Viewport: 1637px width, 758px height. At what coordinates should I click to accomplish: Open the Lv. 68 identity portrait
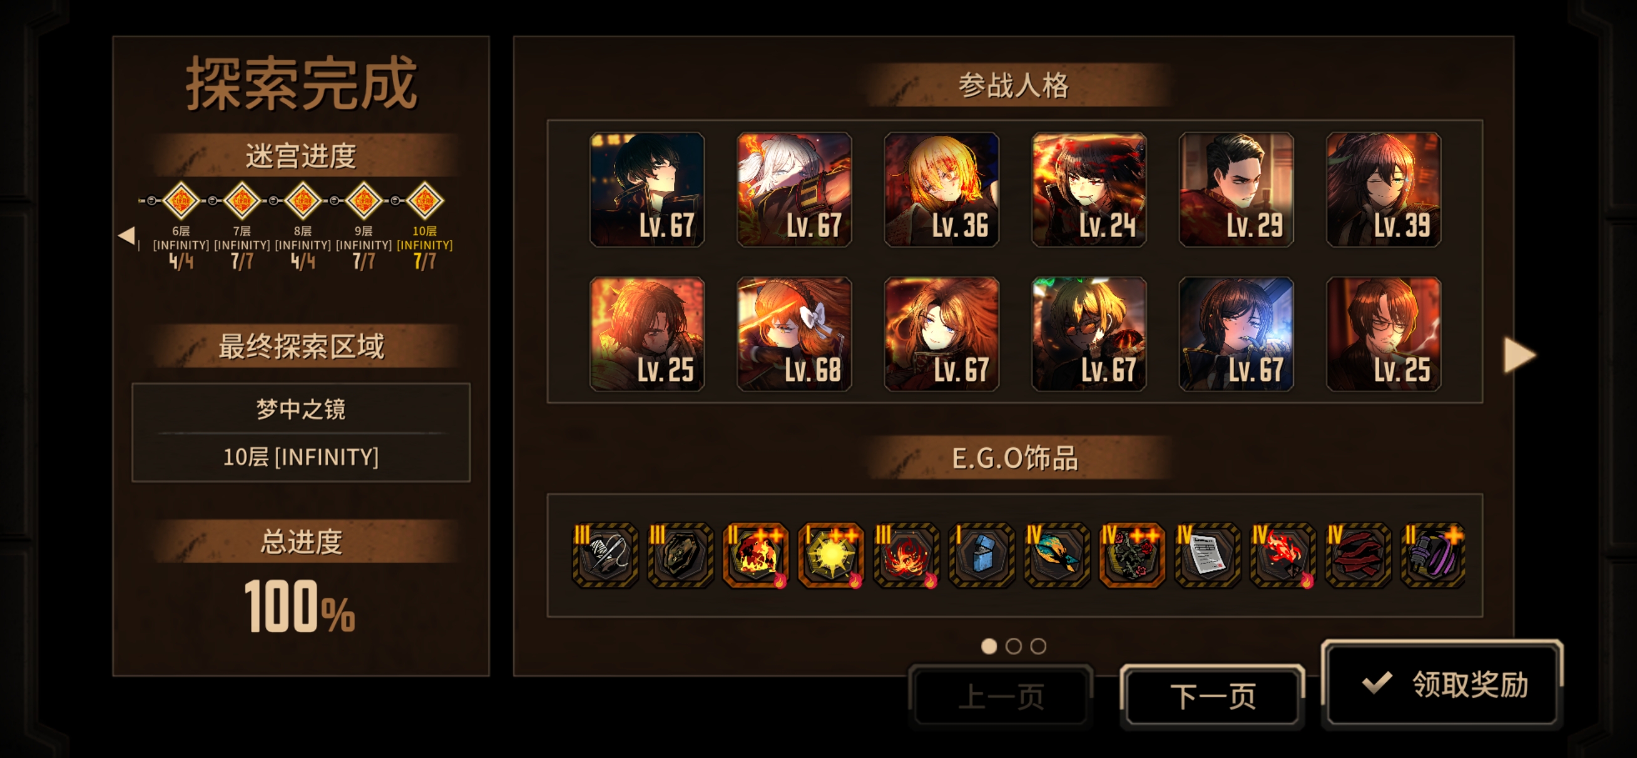[793, 333]
